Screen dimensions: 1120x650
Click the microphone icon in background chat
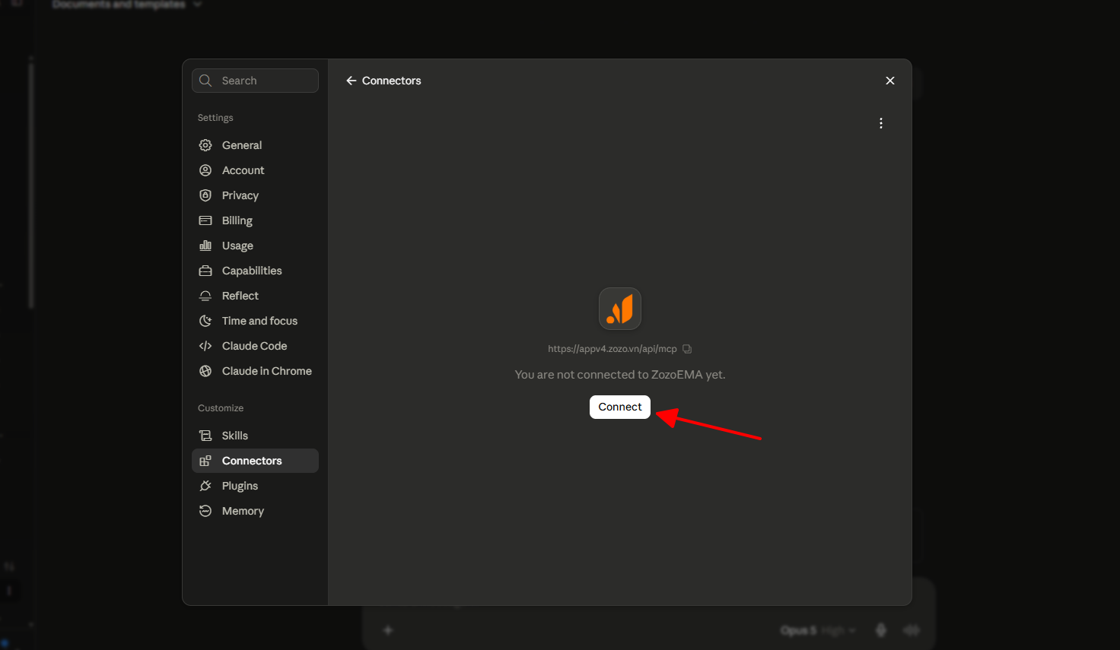click(x=881, y=630)
